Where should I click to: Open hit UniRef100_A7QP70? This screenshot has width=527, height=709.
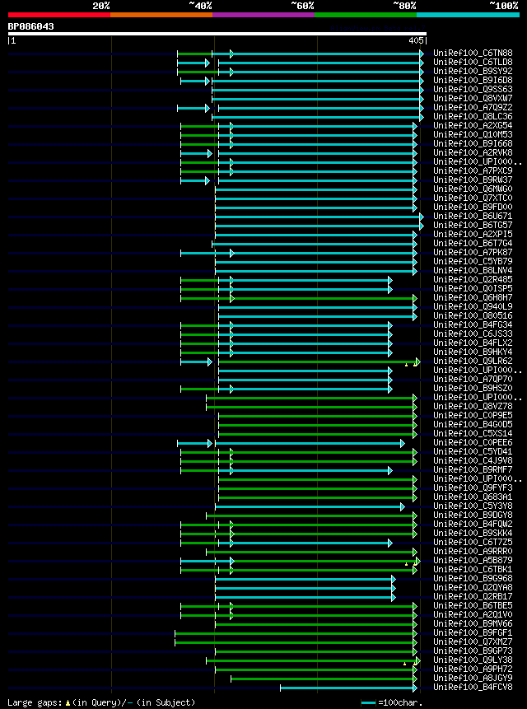point(473,379)
